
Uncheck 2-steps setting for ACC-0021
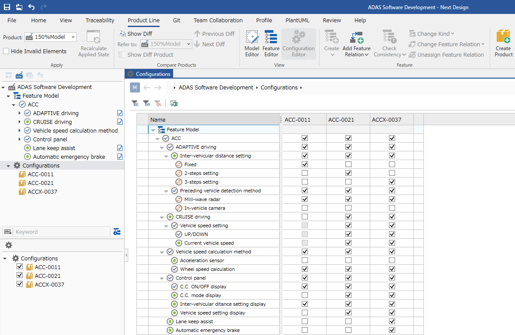[348, 173]
